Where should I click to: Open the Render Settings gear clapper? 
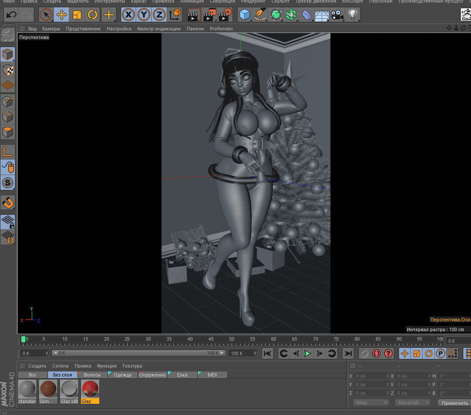[x=225, y=15]
